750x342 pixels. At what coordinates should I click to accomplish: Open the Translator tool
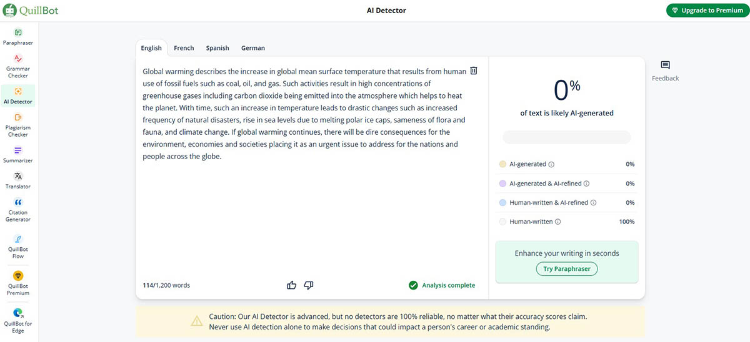coord(18,180)
